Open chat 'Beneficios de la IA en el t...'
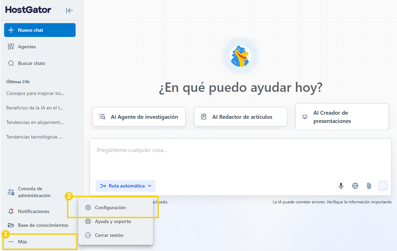Viewport: 397px width, 251px height. click(35, 108)
